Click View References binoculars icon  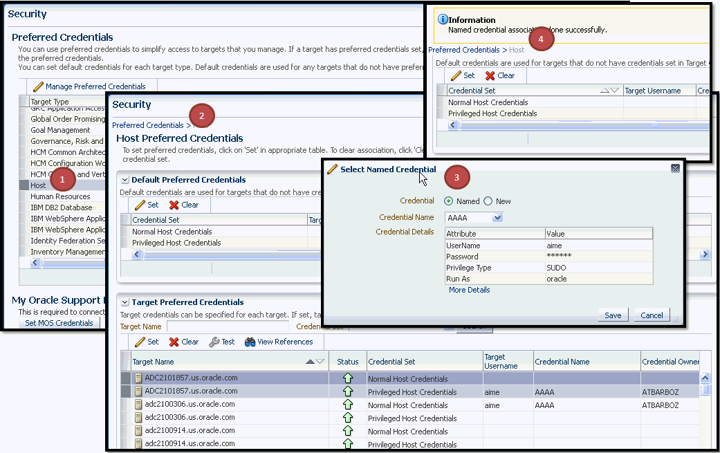click(x=250, y=342)
